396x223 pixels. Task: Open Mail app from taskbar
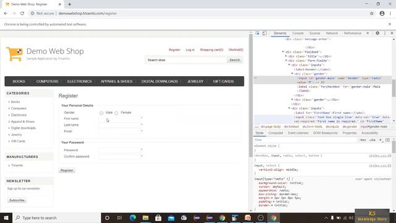[x=171, y=217]
